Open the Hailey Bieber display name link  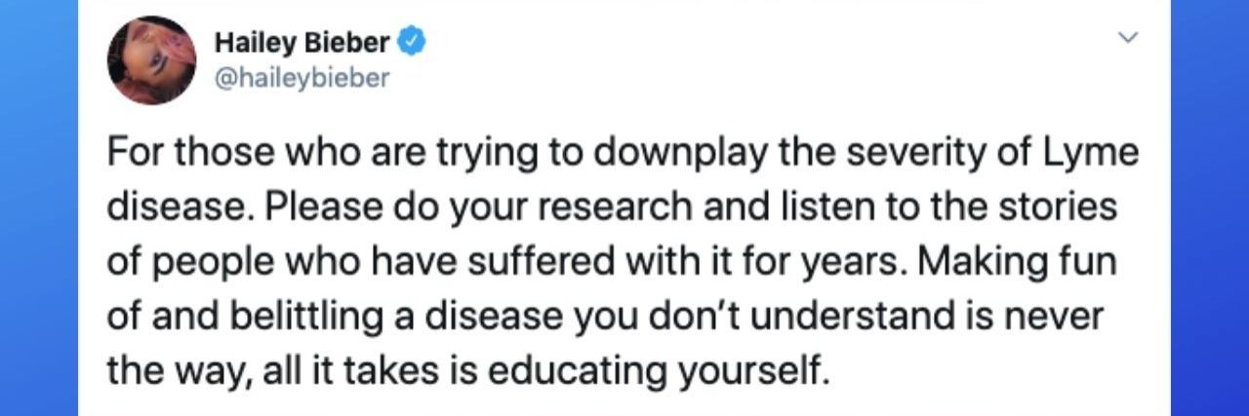click(302, 43)
